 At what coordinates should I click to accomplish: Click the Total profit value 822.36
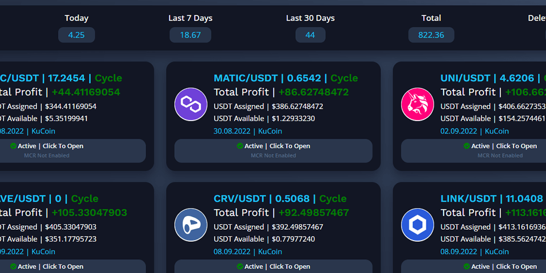coord(431,35)
